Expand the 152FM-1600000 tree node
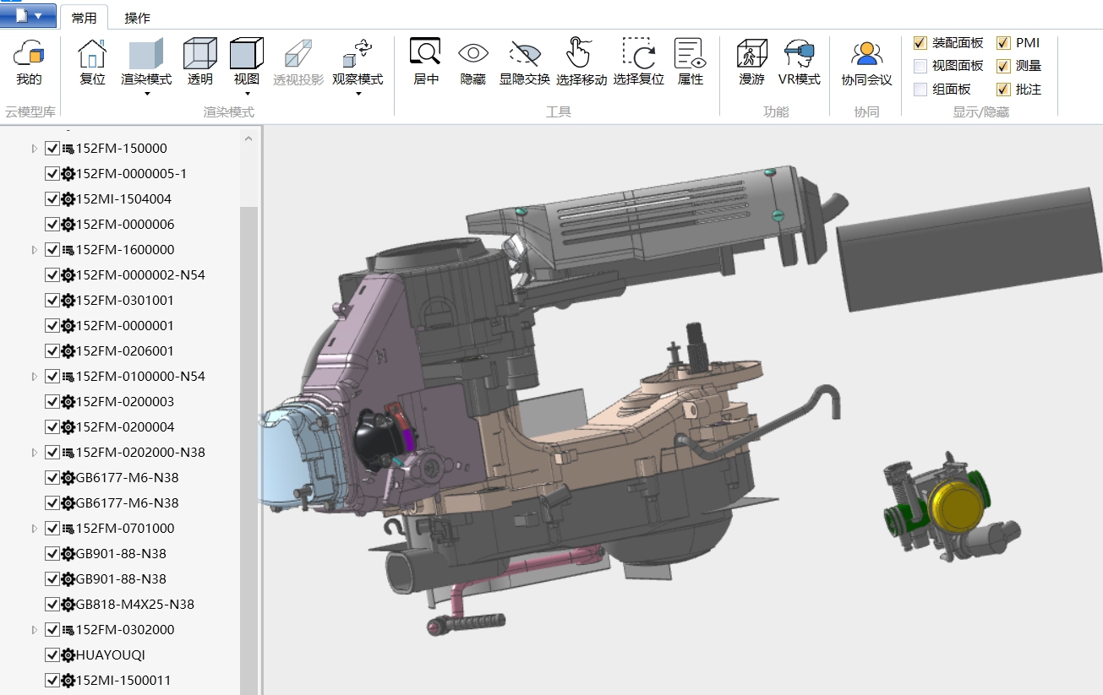Image resolution: width=1103 pixels, height=695 pixels. 34,249
